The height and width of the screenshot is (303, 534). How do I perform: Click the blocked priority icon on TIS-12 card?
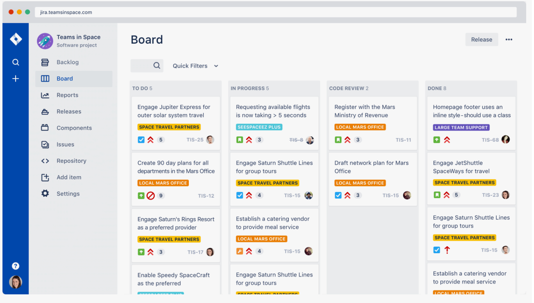pos(151,196)
